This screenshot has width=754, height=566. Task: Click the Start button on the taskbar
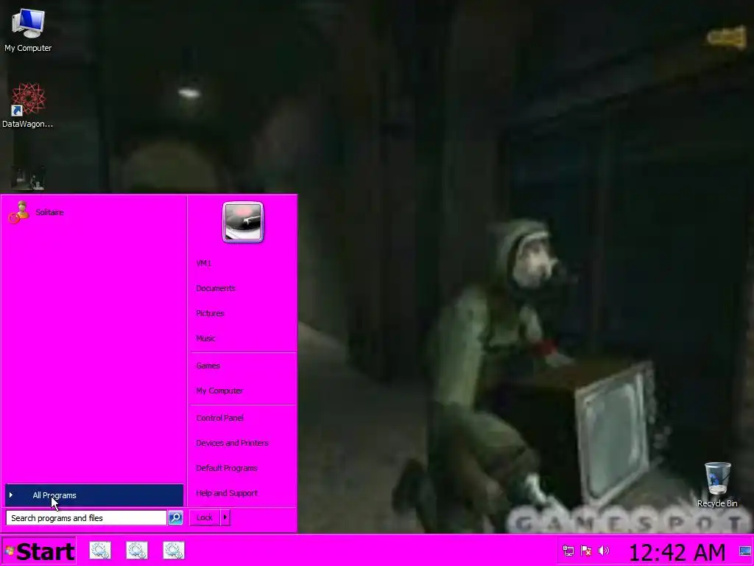(38, 551)
